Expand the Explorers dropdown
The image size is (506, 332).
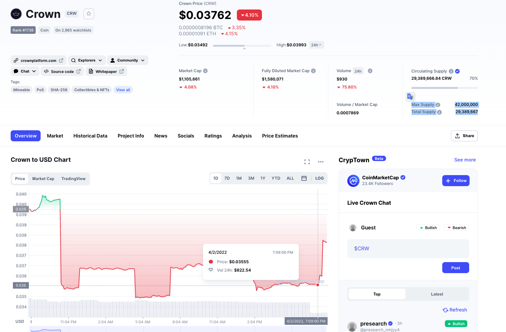(x=87, y=60)
